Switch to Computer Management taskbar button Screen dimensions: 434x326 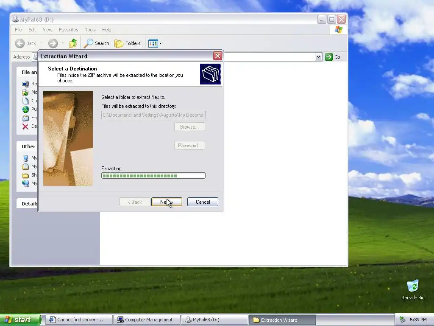coord(147,320)
